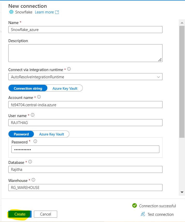Click info icon next to Password label

(x=35, y=141)
